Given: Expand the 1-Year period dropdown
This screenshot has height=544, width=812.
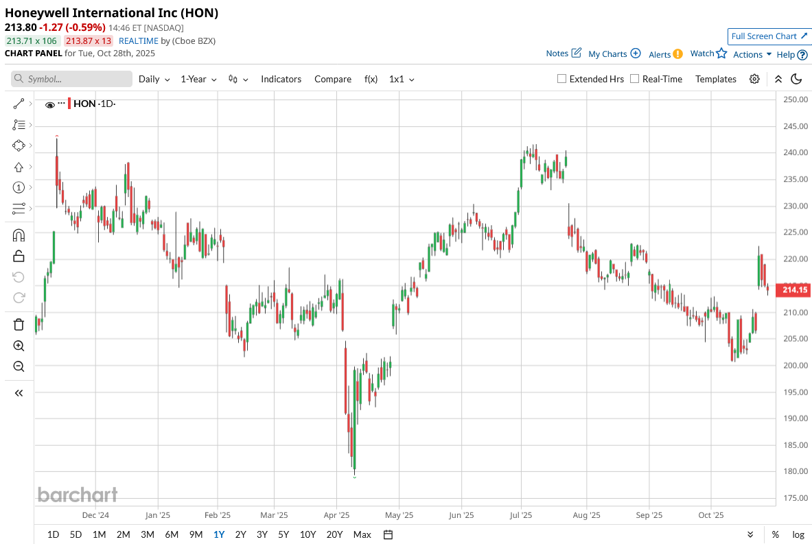Looking at the screenshot, I should [x=198, y=79].
